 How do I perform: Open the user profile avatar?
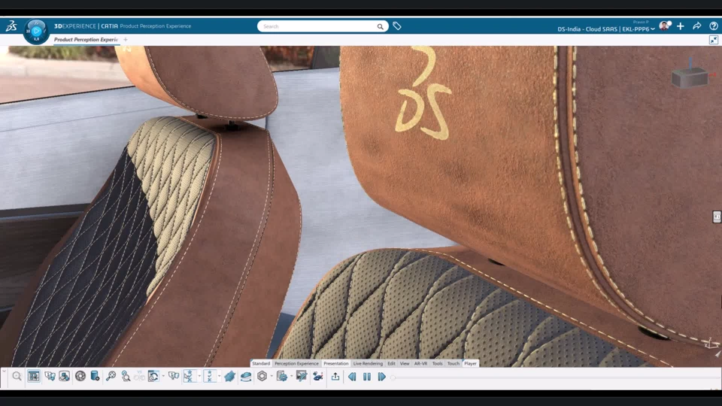664,26
